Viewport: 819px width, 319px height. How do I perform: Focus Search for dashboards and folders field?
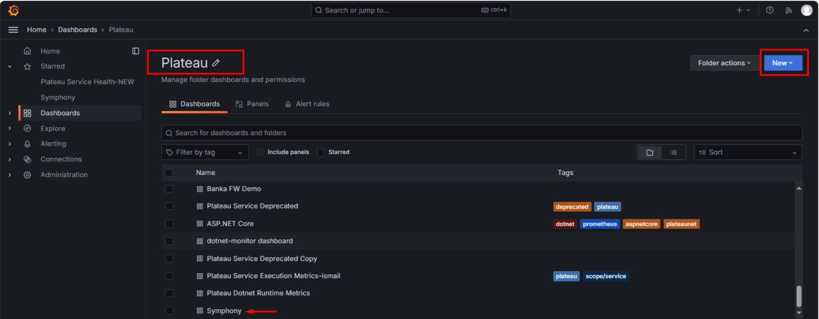point(481,133)
